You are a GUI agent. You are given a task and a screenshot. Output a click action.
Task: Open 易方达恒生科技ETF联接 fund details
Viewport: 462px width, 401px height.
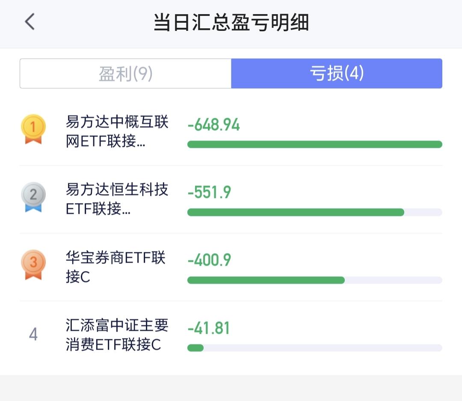117,199
